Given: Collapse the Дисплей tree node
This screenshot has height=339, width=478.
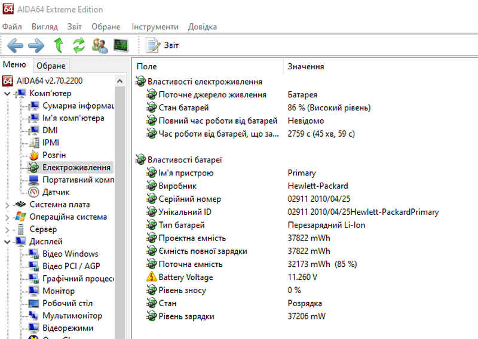Looking at the screenshot, I should click(x=7, y=242).
